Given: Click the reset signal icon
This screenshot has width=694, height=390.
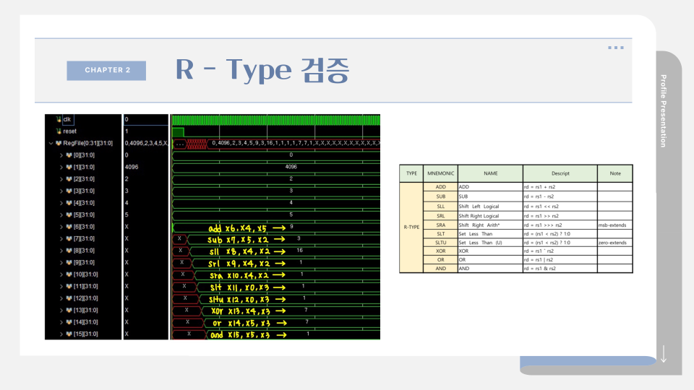Looking at the screenshot, I should click(x=59, y=131).
